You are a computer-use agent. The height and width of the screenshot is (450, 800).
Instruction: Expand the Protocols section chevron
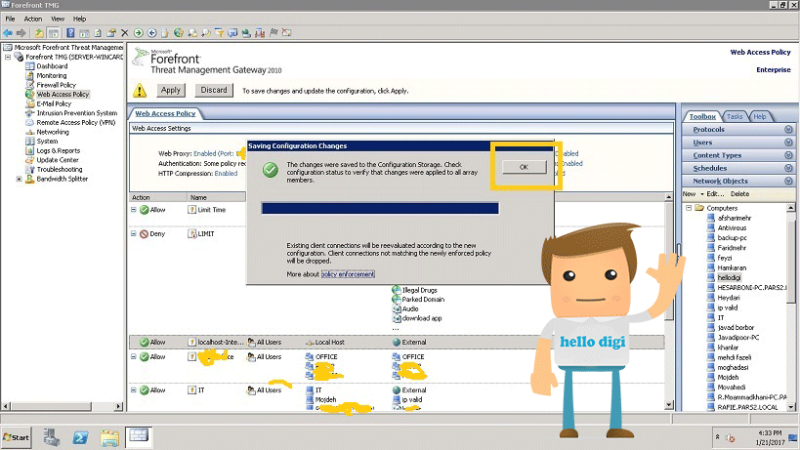(788, 130)
